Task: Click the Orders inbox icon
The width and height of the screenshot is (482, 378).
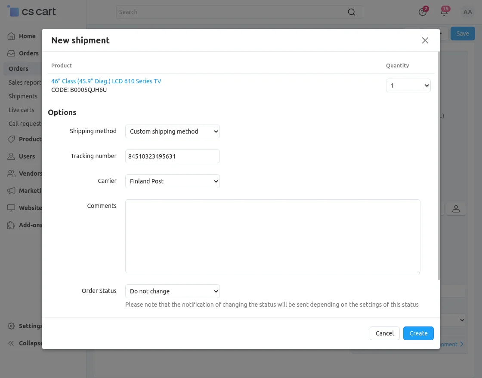Action: (x=11, y=53)
